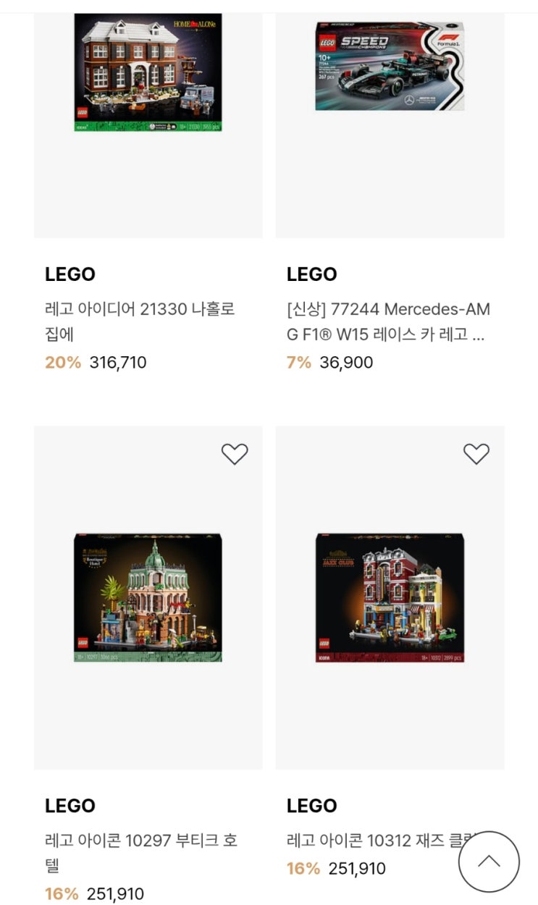Click LEGO brand above Boutique Hotel title
The height and width of the screenshot is (905, 538).
click(70, 806)
